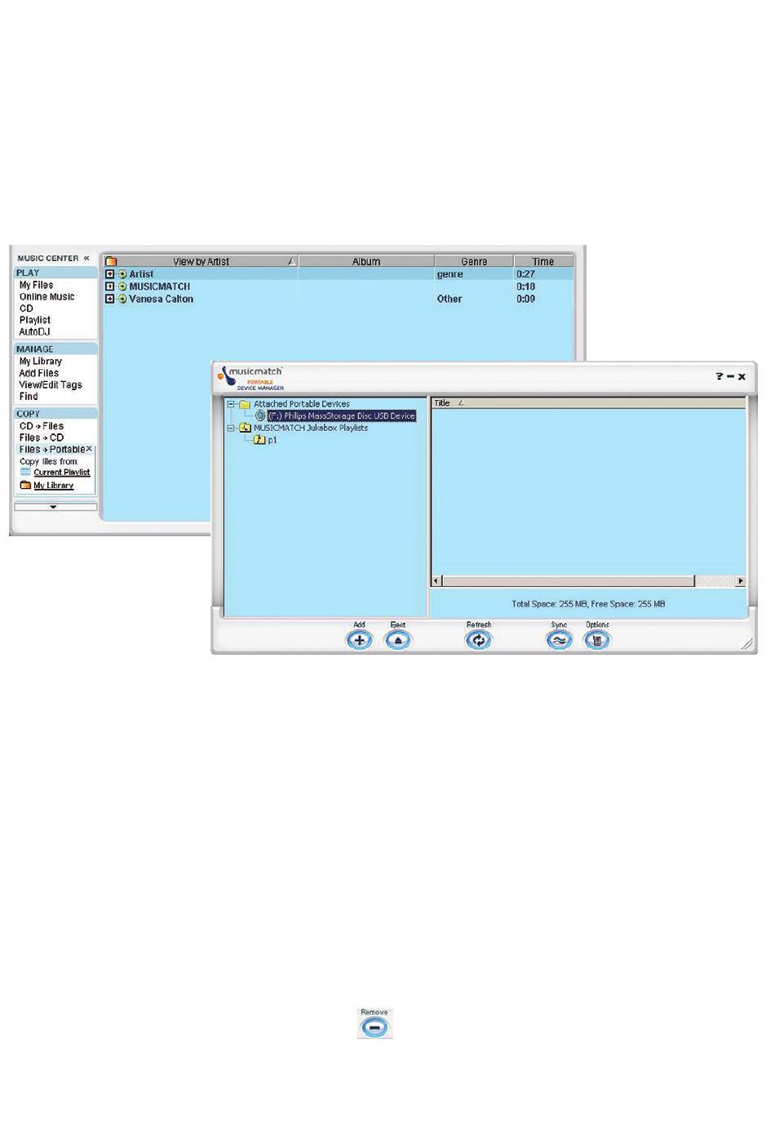Click the p1 playlist icon
The width and height of the screenshot is (775, 1146).
coord(259,439)
